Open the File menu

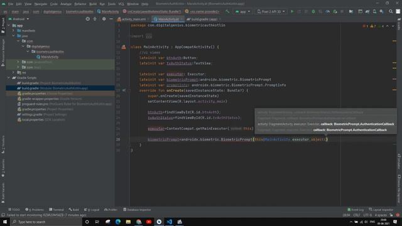[11, 4]
